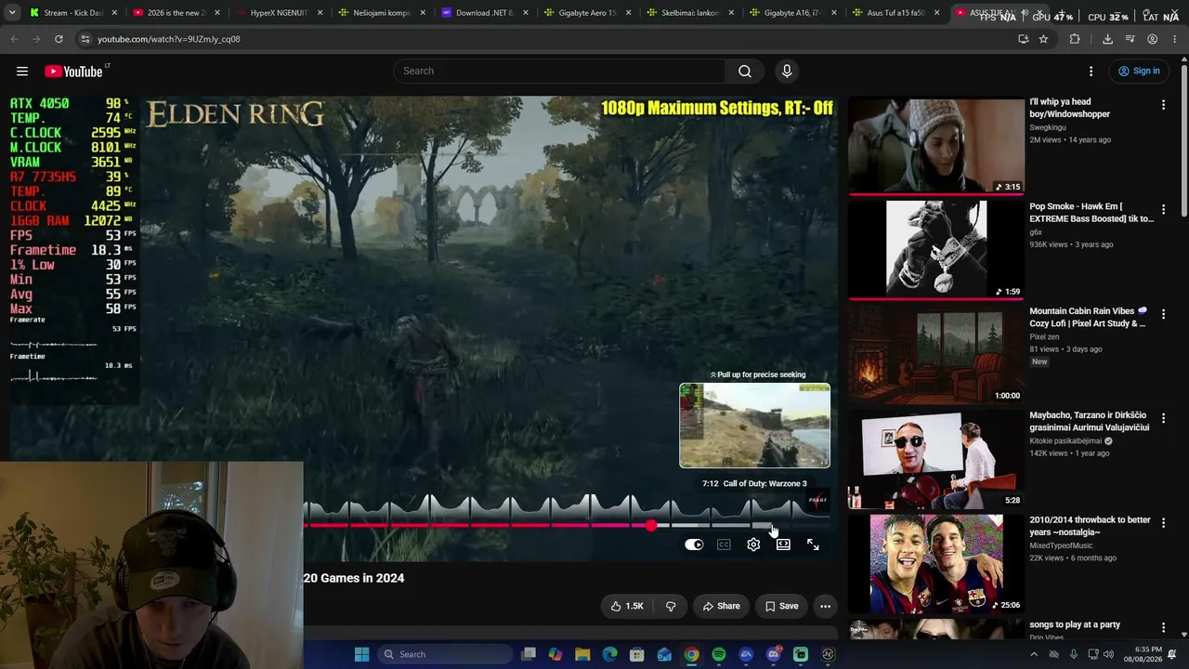Switch to the 'Asus Tuf a15 fa50' tab
Viewport: 1189px width, 669px height.
[895, 13]
